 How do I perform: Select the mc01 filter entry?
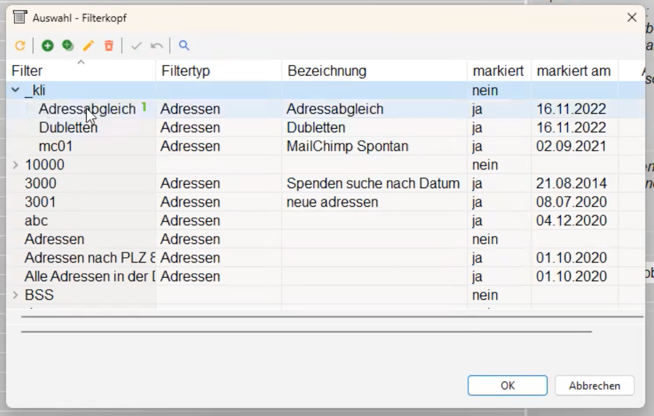(x=55, y=146)
